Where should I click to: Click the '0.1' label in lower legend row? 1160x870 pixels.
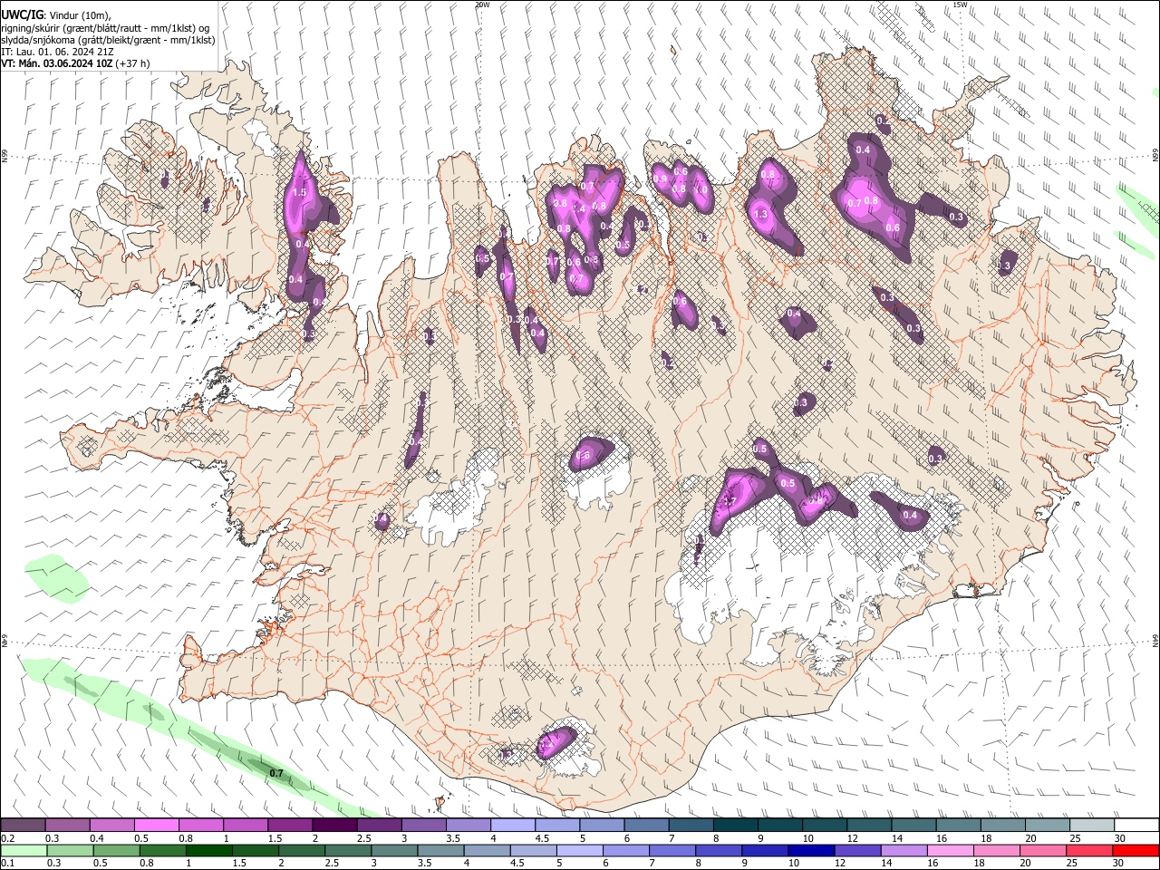point(9,864)
